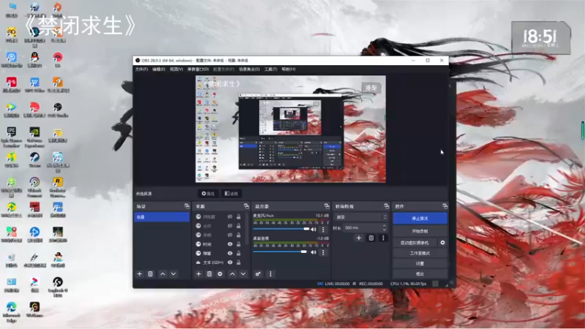The height and width of the screenshot is (329, 585).
Task: Open the 帮助(H) menu
Action: click(x=288, y=69)
